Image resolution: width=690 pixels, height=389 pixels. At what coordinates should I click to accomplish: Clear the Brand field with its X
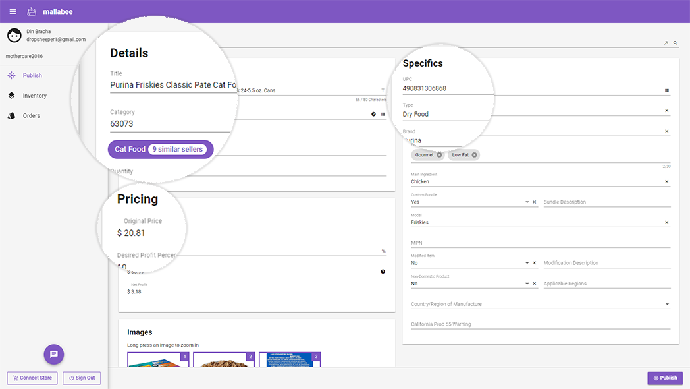(x=667, y=131)
